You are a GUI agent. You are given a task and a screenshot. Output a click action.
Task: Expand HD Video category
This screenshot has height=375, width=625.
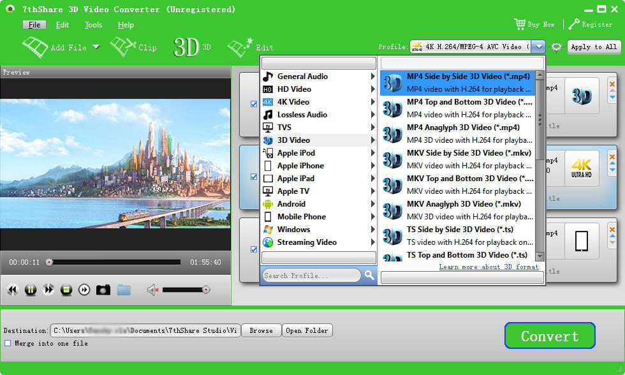pyautogui.click(x=320, y=89)
